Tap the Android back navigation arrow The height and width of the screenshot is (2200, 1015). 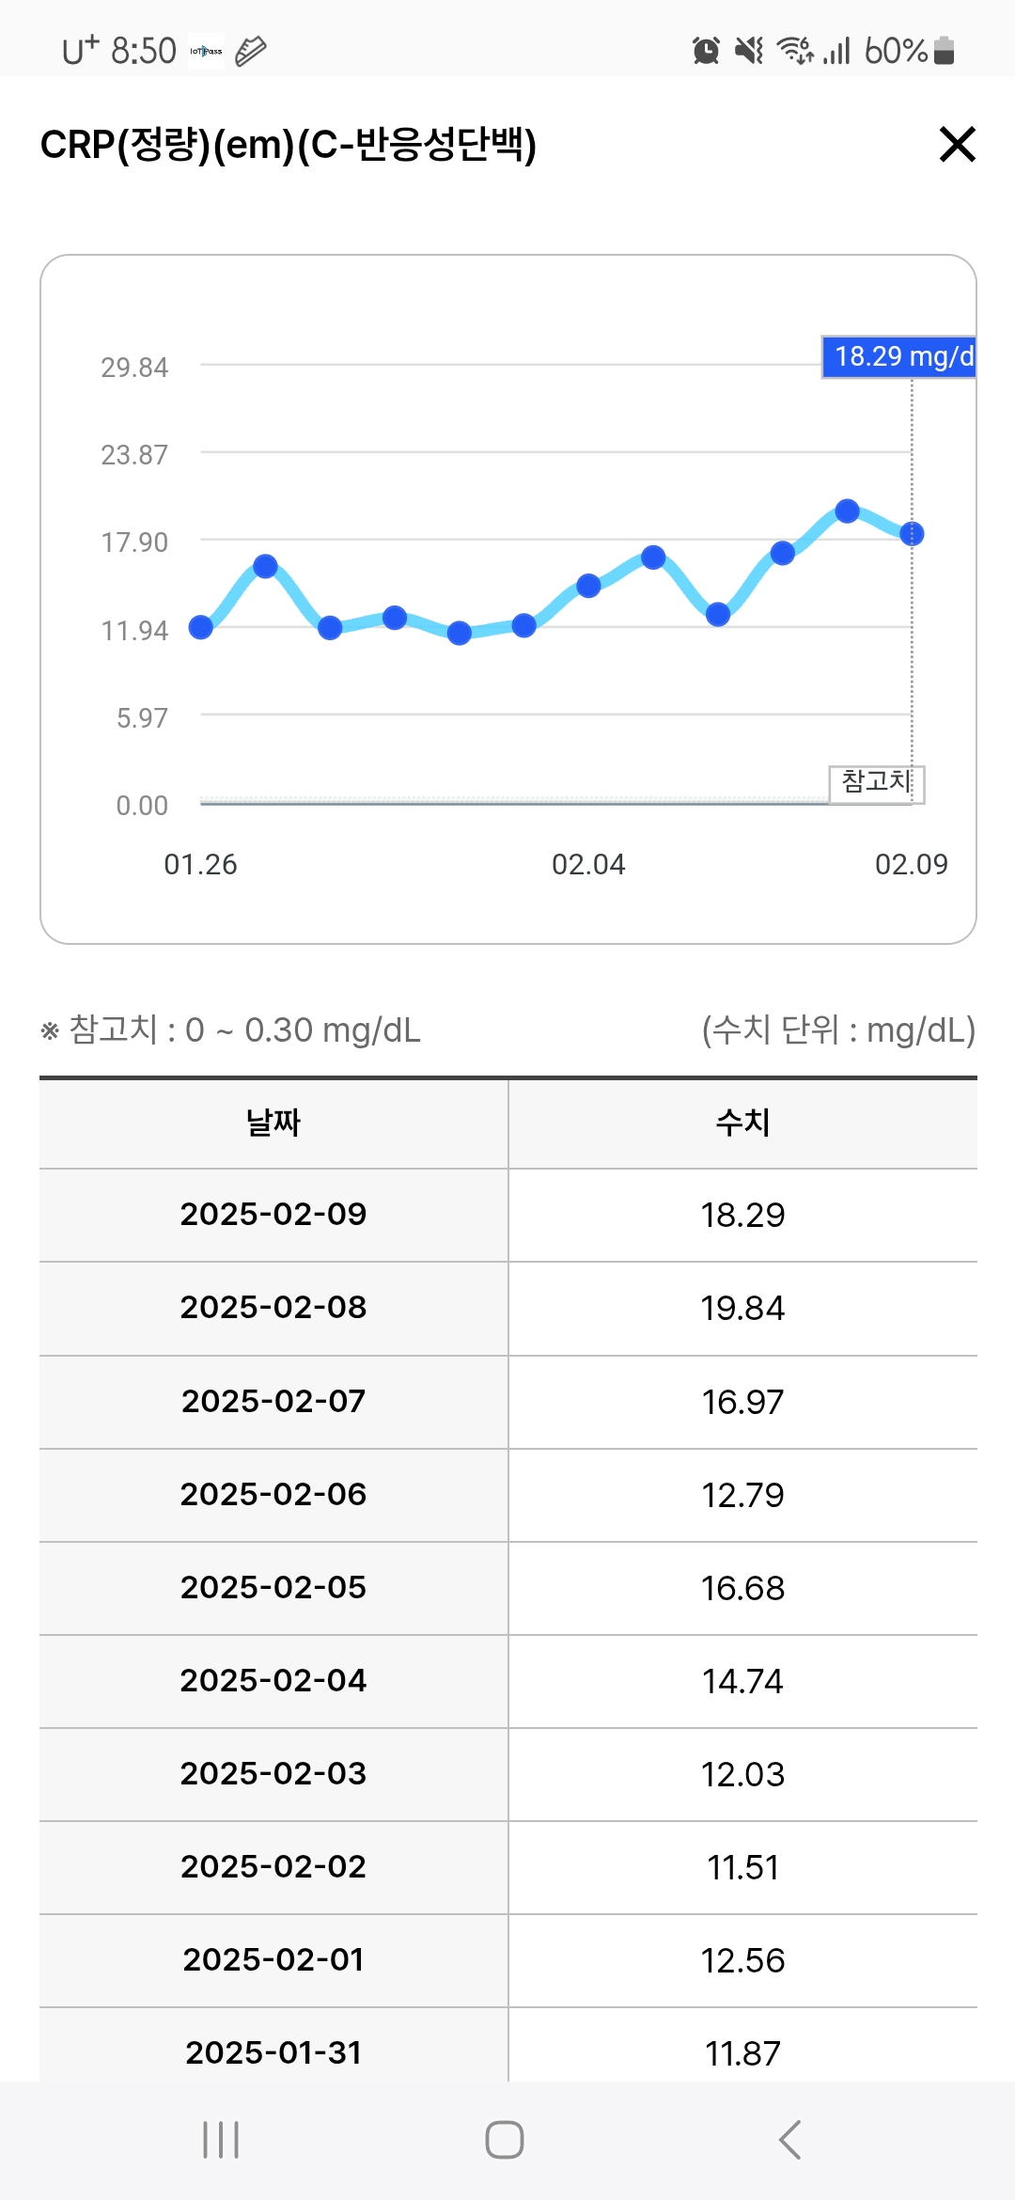(x=790, y=2139)
